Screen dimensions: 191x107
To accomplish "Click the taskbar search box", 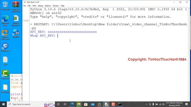I will click(x=31, y=104).
